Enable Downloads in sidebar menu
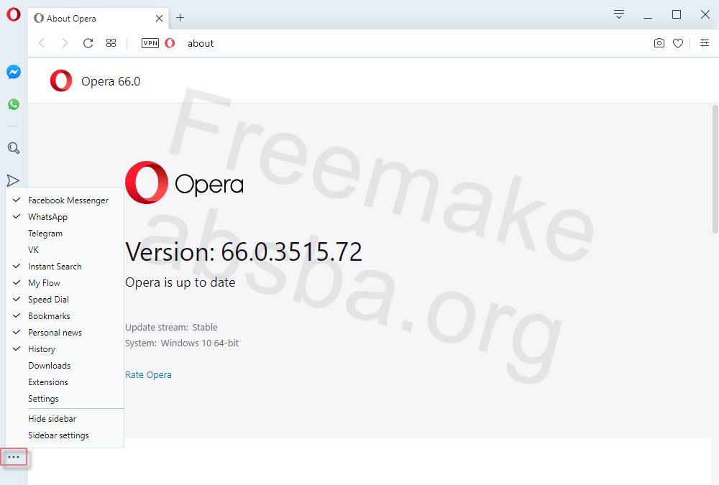Image resolution: width=719 pixels, height=485 pixels. 65,365
